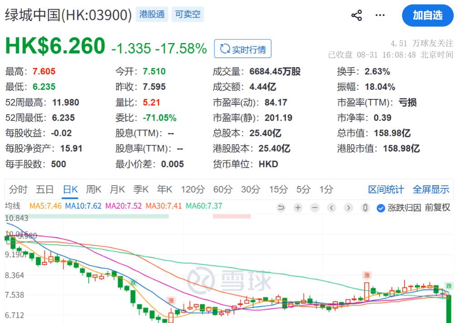Switch to the 5分 chart tab
Viewport: 461px width, 323px height.
(303, 190)
